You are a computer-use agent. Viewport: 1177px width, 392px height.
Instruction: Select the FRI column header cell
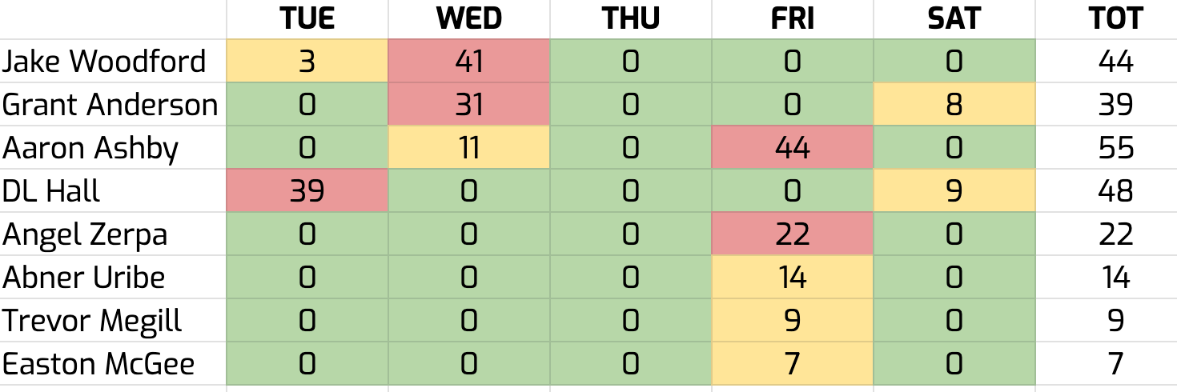(792, 18)
